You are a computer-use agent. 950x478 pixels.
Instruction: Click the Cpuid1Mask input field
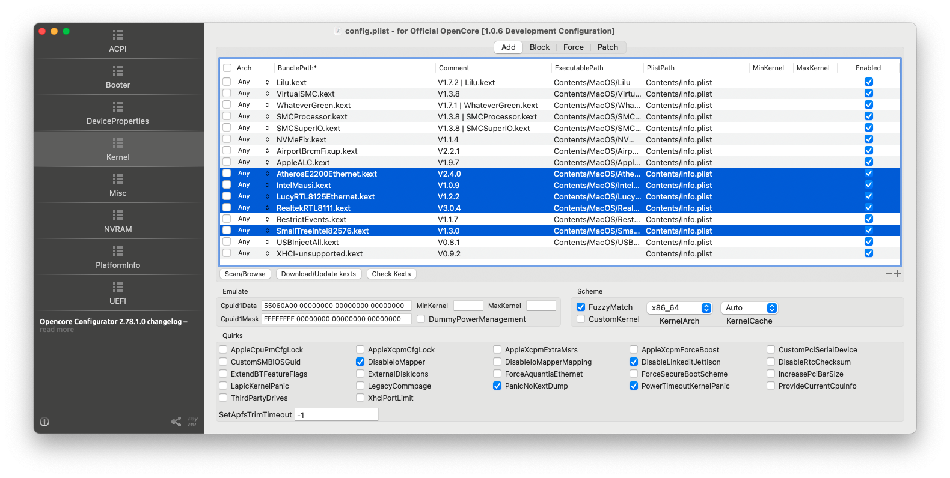[x=337, y=319]
